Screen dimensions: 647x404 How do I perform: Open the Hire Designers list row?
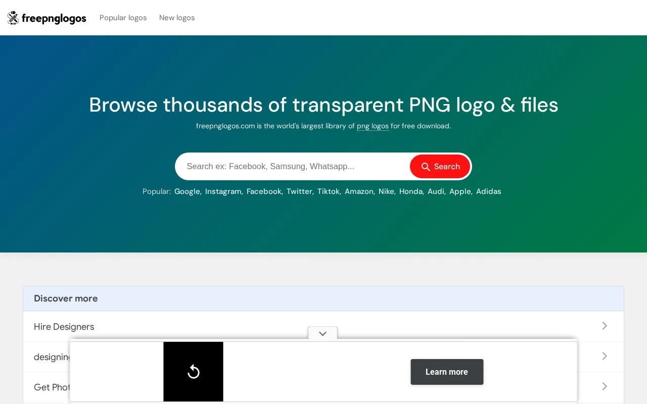(323, 326)
